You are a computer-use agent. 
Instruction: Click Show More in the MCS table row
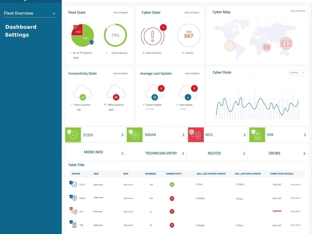point(295,211)
